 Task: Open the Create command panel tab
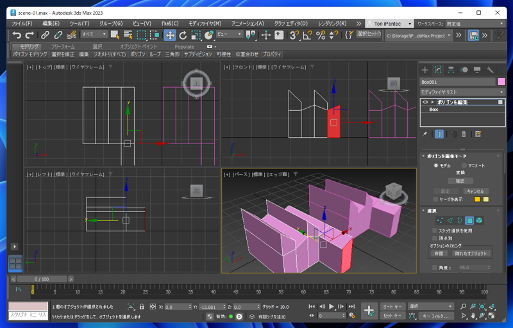click(x=425, y=70)
